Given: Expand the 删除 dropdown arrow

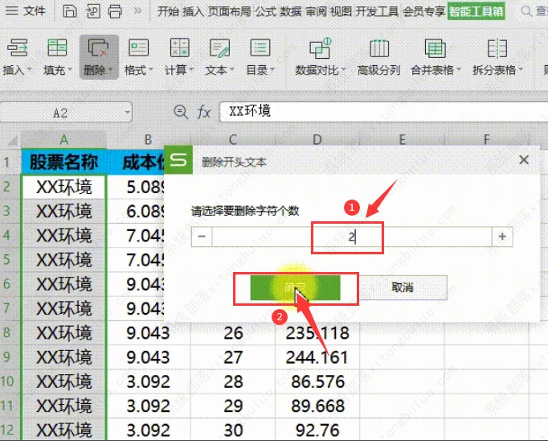Looking at the screenshot, I should click(x=110, y=69).
